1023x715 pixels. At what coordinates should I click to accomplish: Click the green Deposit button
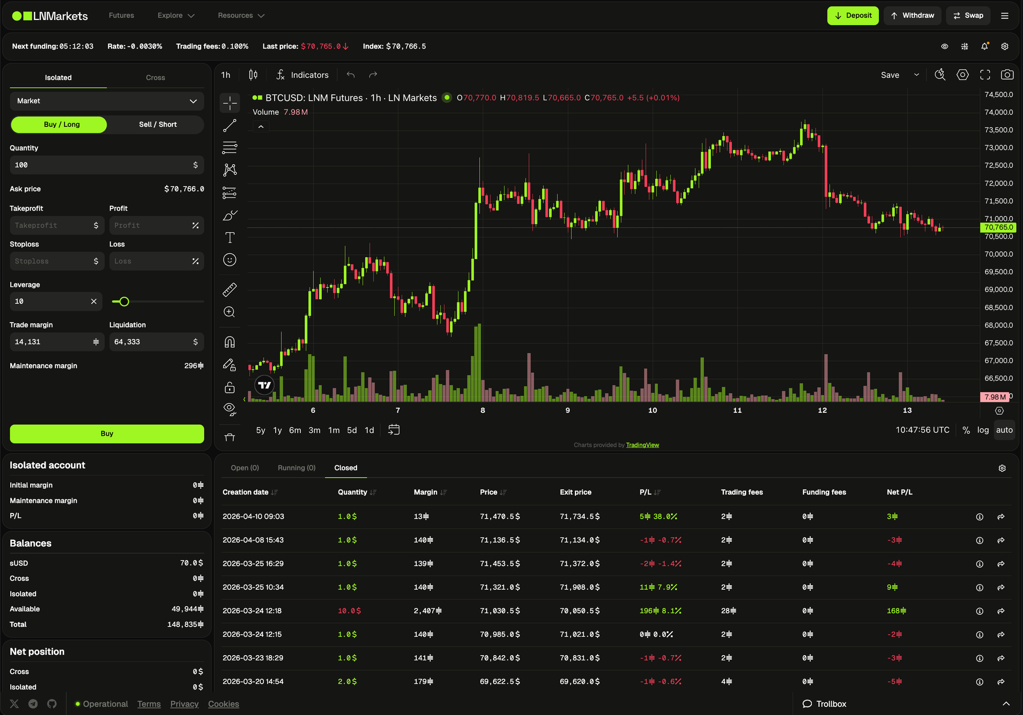(x=853, y=15)
